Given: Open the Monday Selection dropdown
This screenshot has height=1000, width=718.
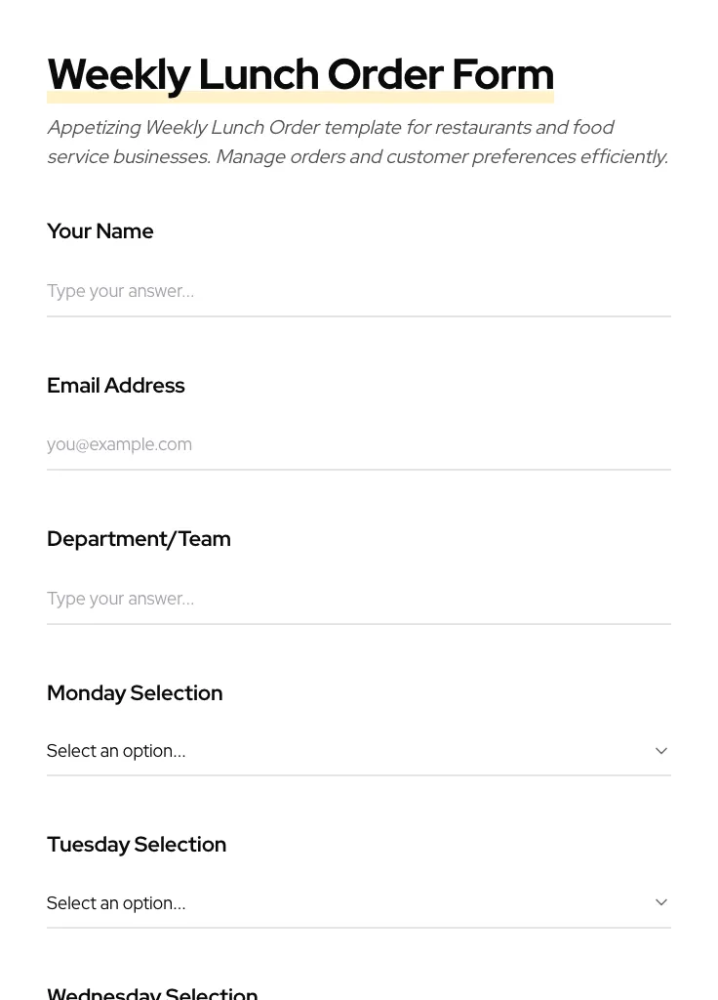Looking at the screenshot, I should pos(358,751).
